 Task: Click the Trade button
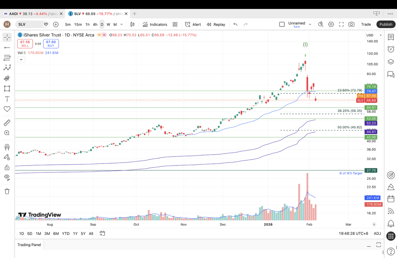coord(366,24)
